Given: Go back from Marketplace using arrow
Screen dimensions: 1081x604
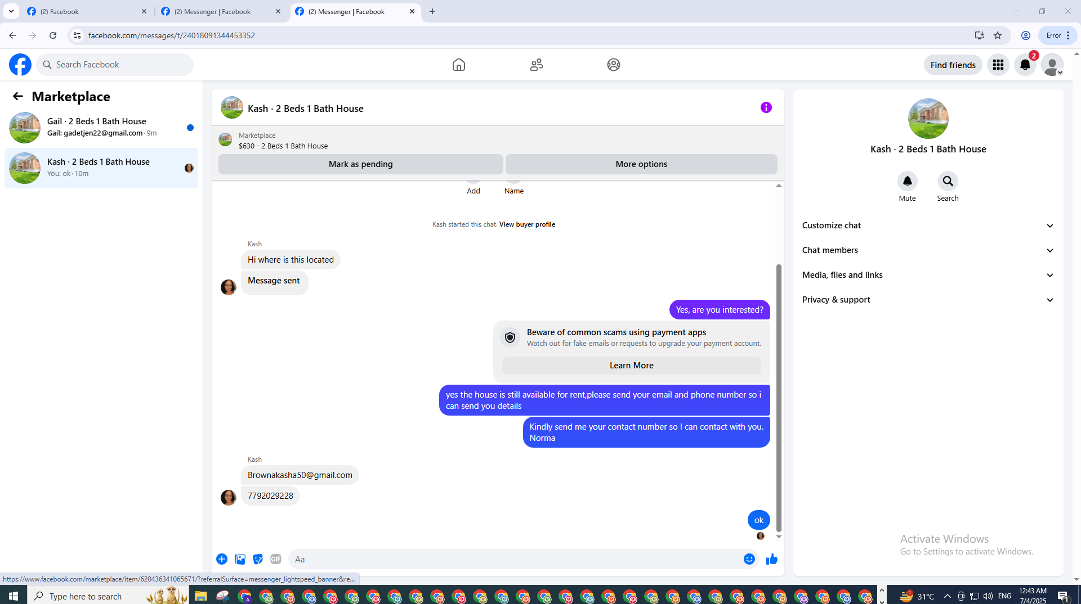Looking at the screenshot, I should (x=18, y=96).
